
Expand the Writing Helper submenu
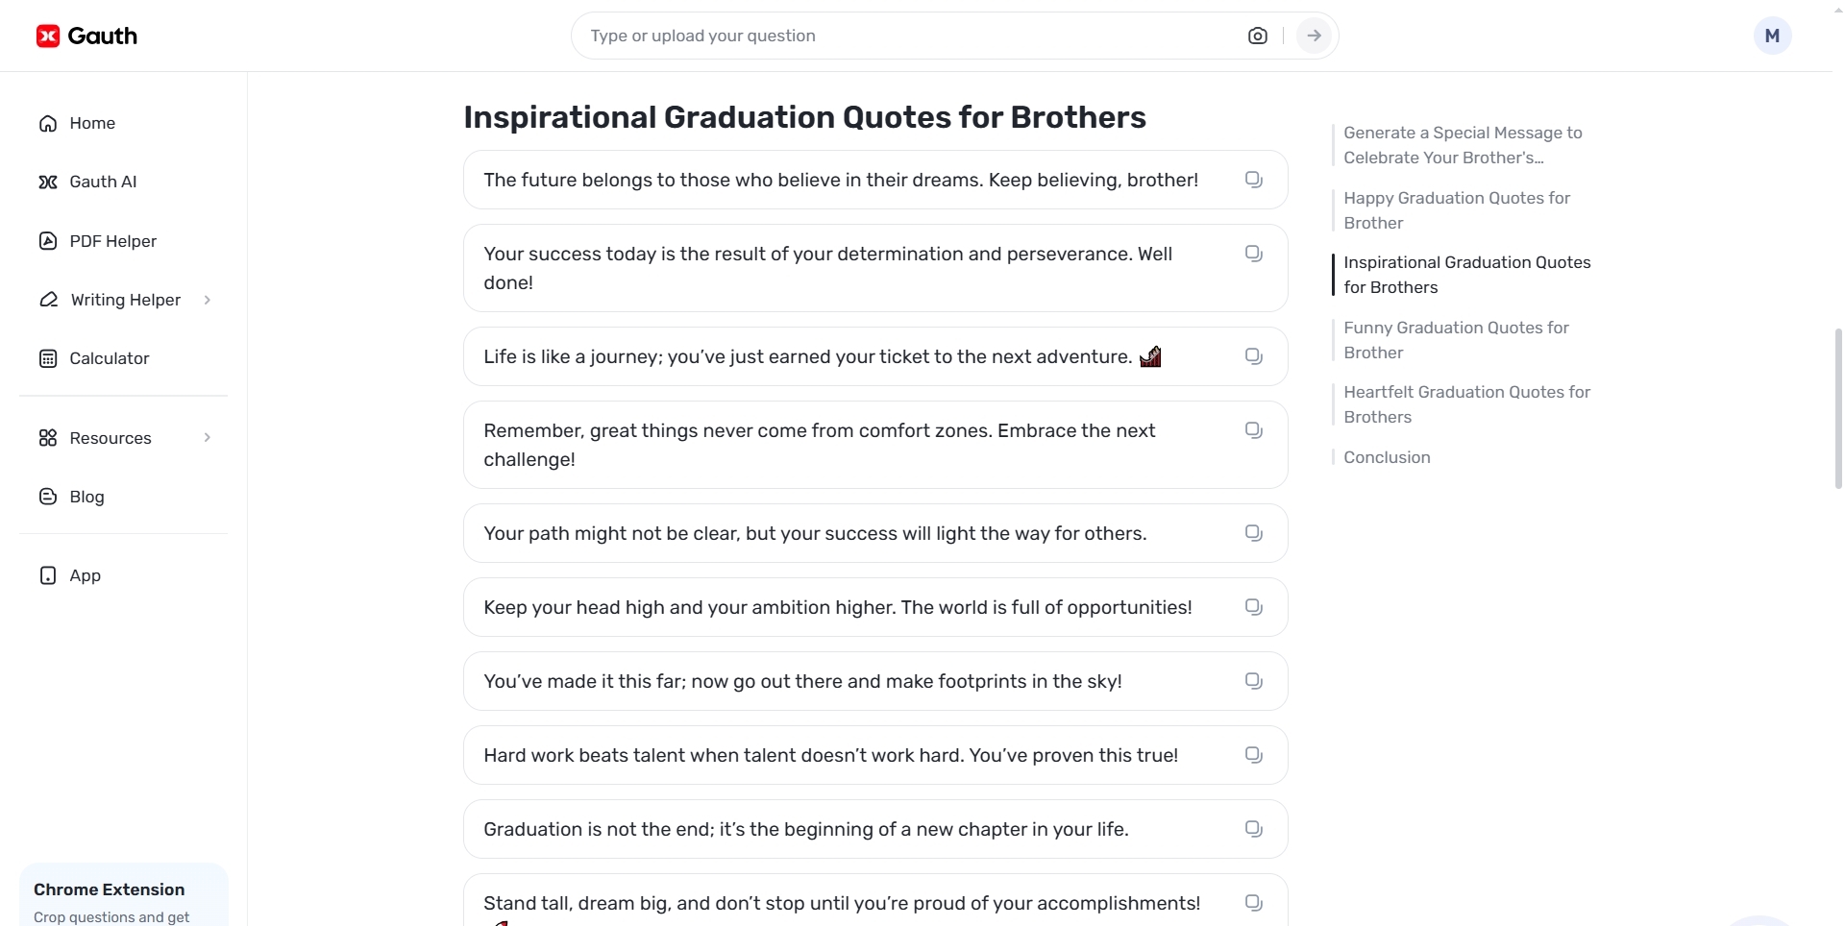tap(126, 300)
